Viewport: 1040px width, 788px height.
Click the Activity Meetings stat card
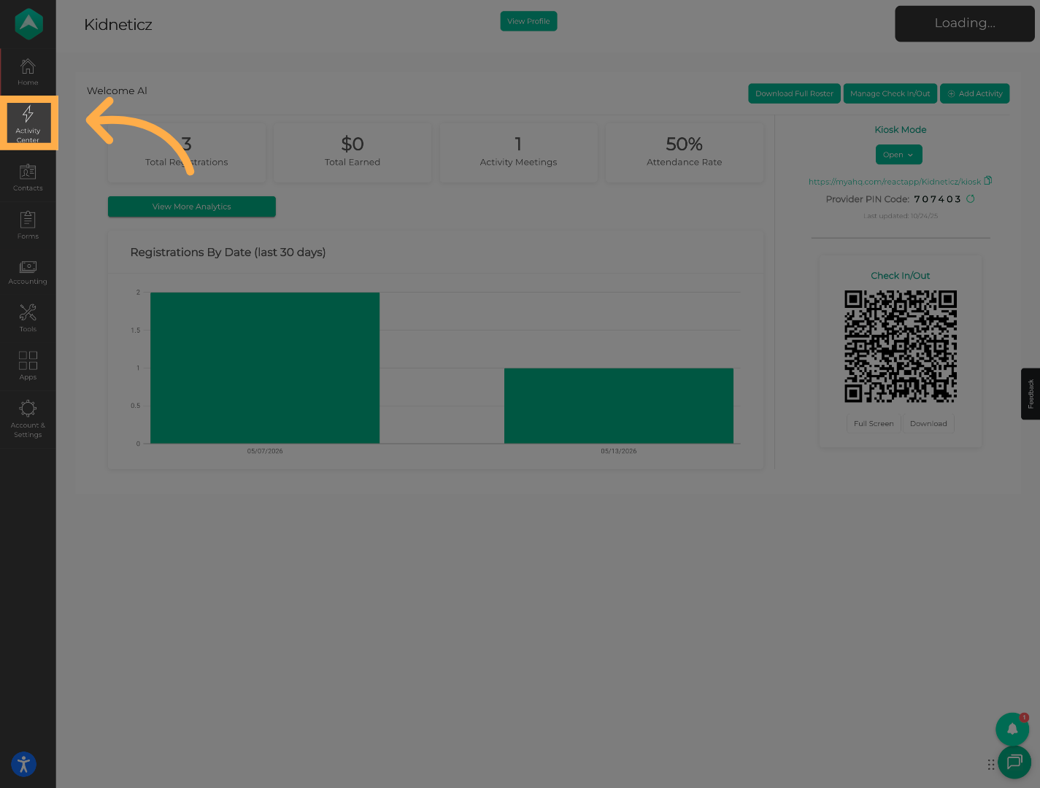518,152
